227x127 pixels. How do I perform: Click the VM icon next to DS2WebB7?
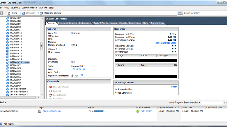(8, 18)
